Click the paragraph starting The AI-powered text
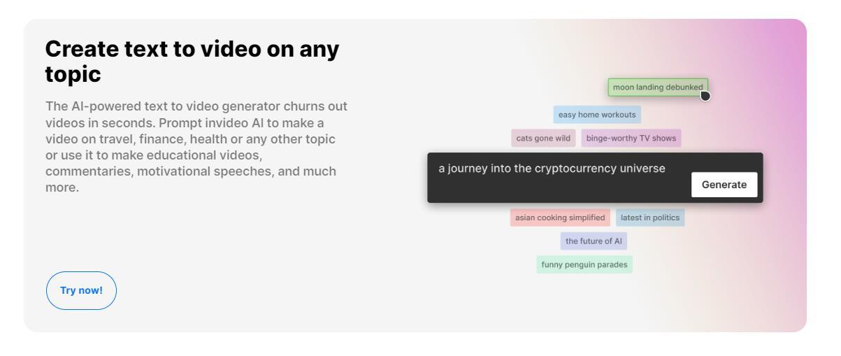 (x=196, y=147)
